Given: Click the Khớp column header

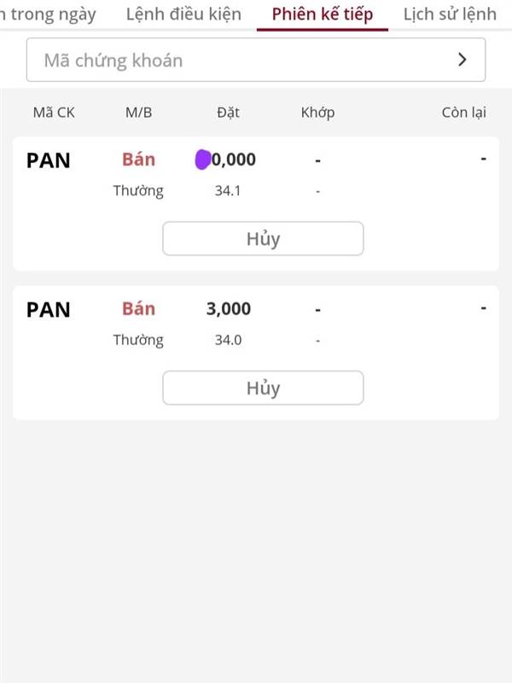Looking at the screenshot, I should (x=317, y=113).
